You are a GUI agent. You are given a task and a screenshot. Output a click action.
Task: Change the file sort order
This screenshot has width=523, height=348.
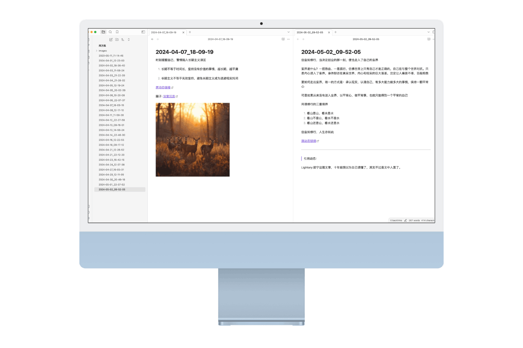point(123,40)
